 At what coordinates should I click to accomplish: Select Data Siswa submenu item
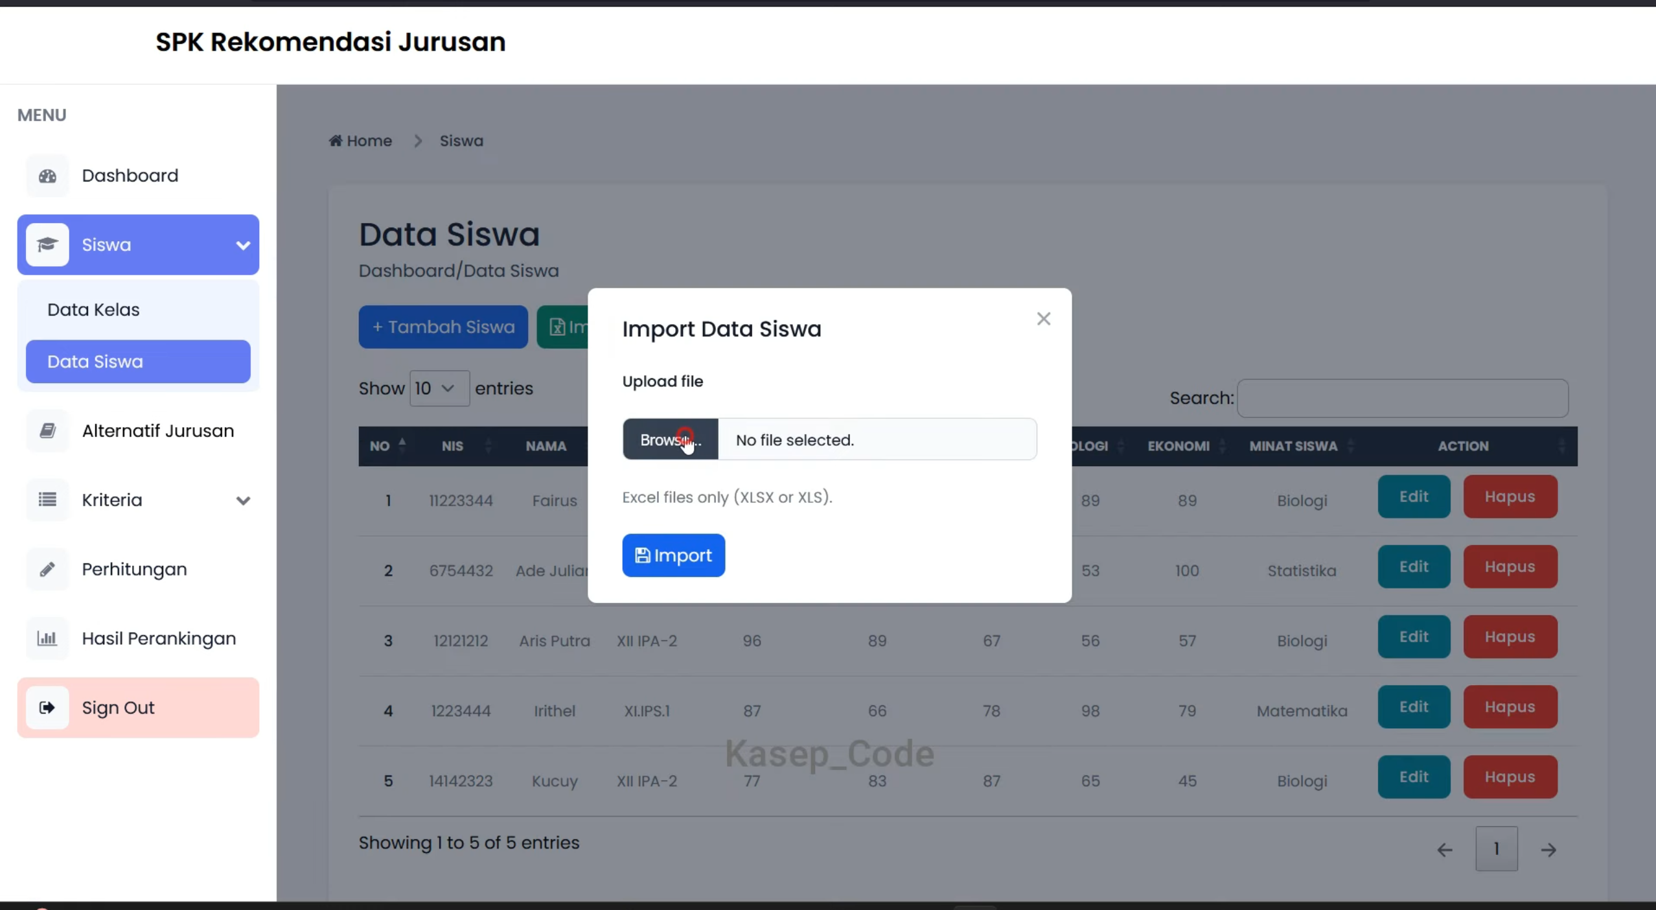tap(138, 362)
